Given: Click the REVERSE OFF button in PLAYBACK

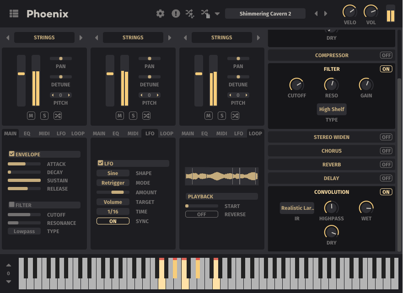Looking at the screenshot, I should click(x=201, y=214).
